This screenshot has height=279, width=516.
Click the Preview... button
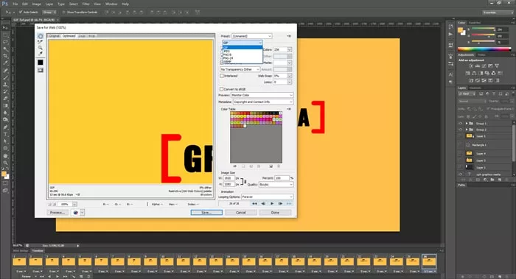point(57,213)
